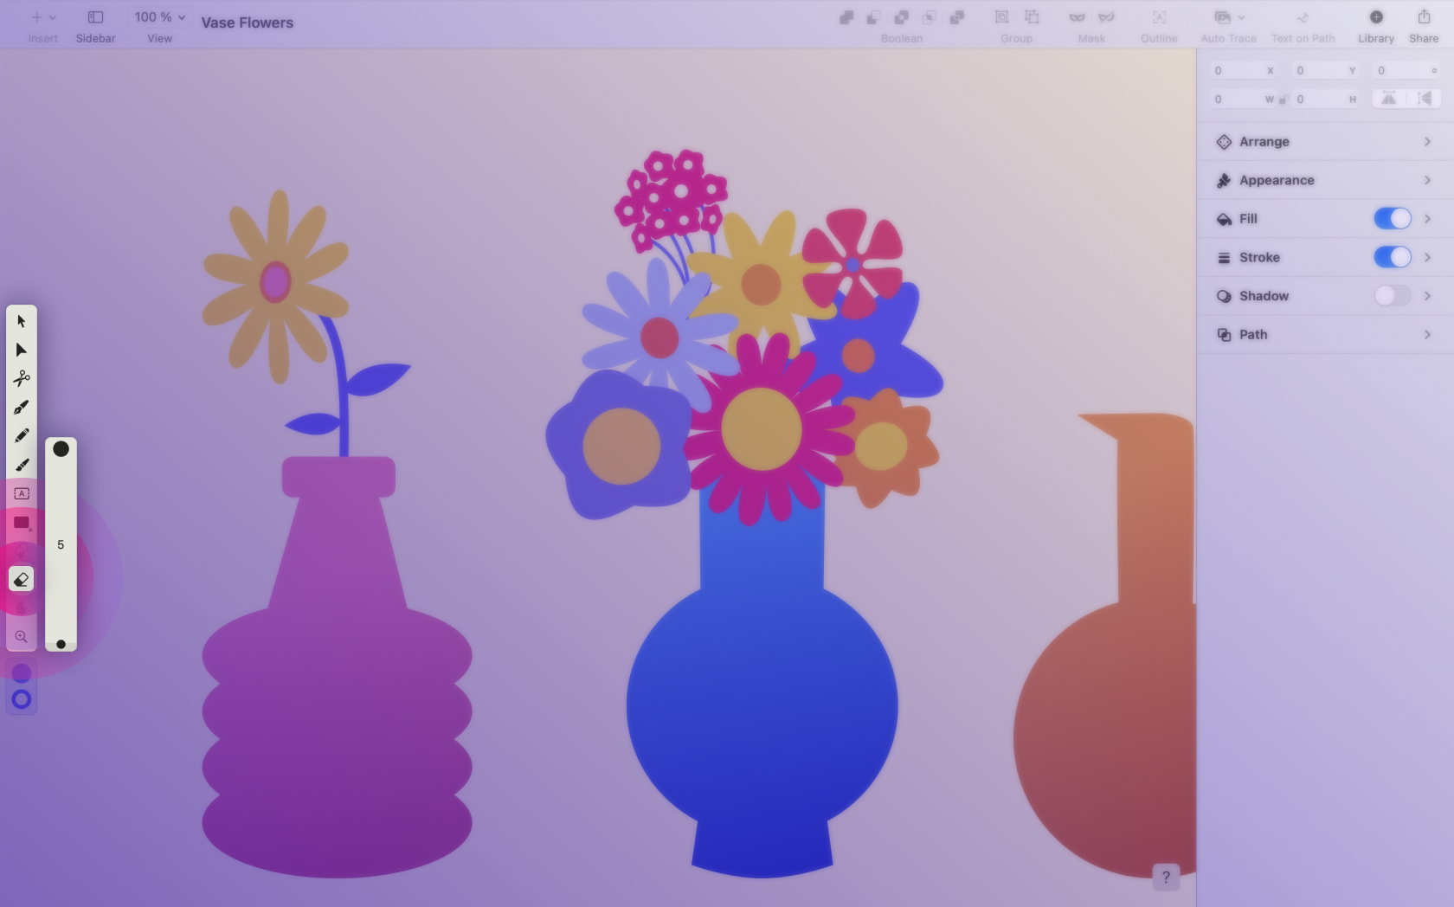The height and width of the screenshot is (907, 1454).
Task: Click the Unmask icon with slash
Action: [x=1106, y=17]
